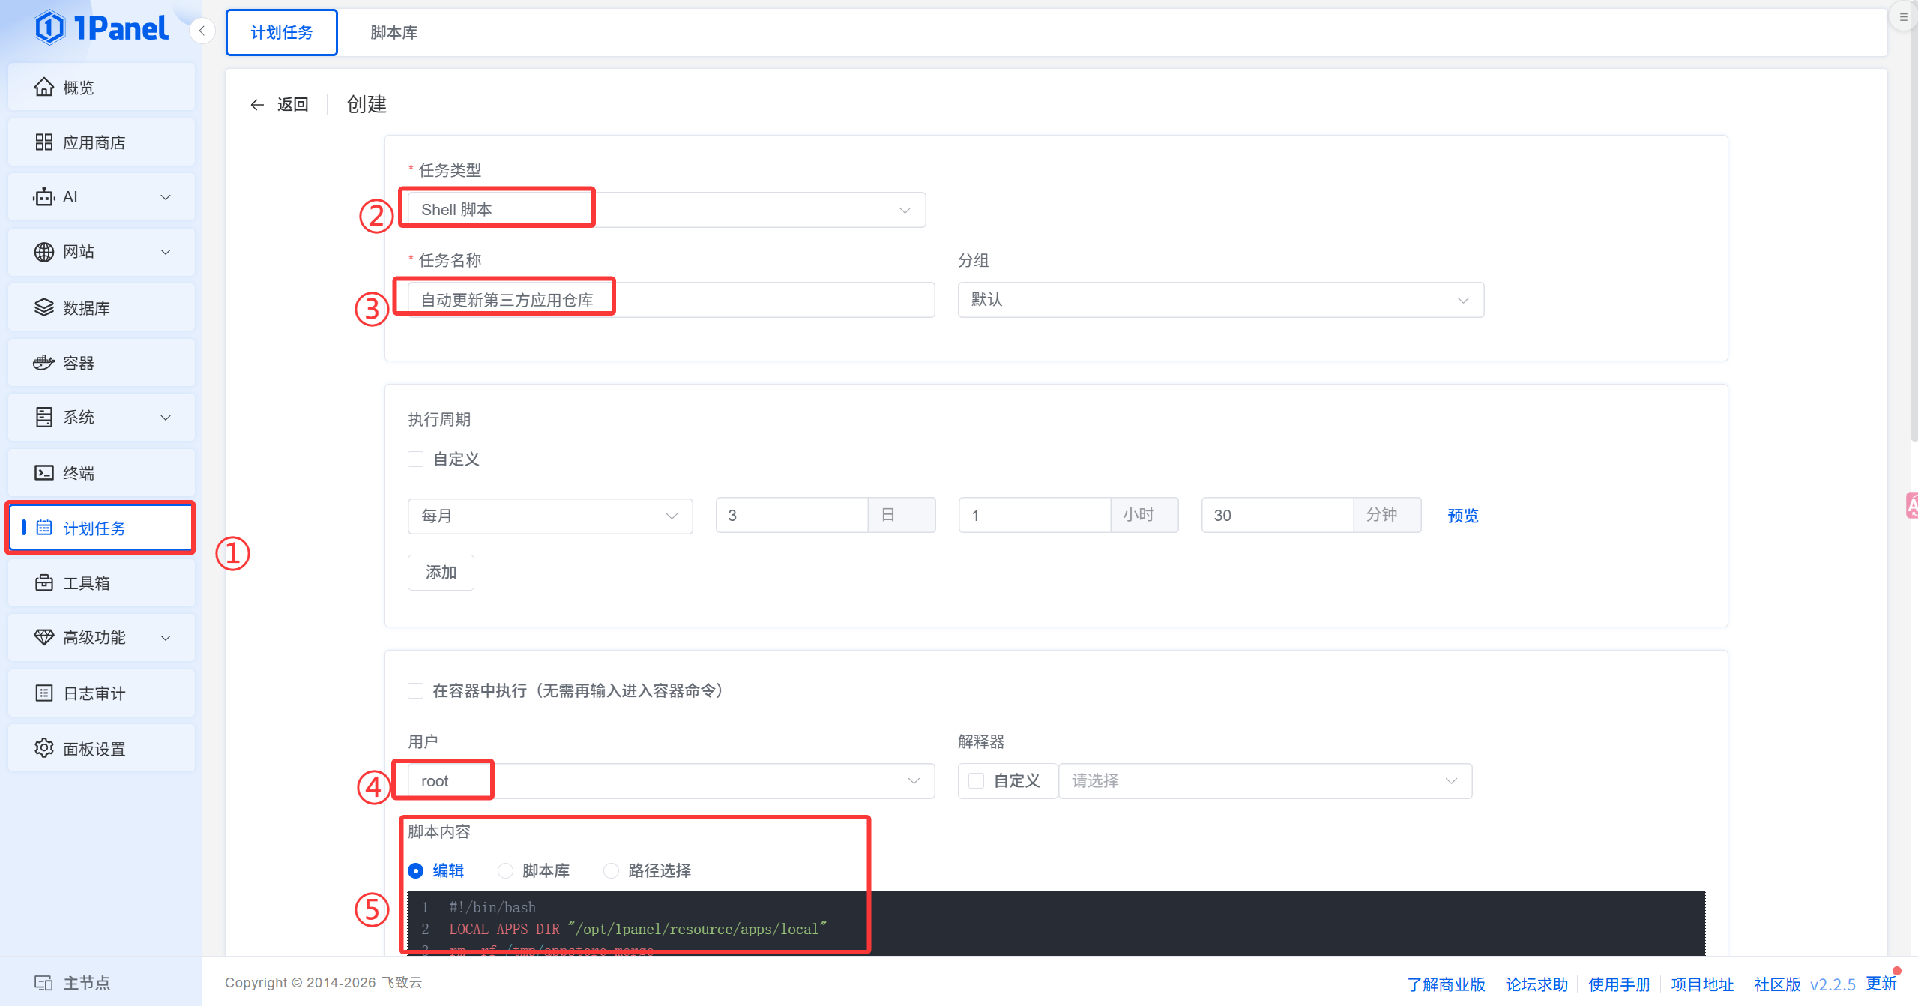Click the 系统 server icon
The image size is (1918, 1006).
44,417
